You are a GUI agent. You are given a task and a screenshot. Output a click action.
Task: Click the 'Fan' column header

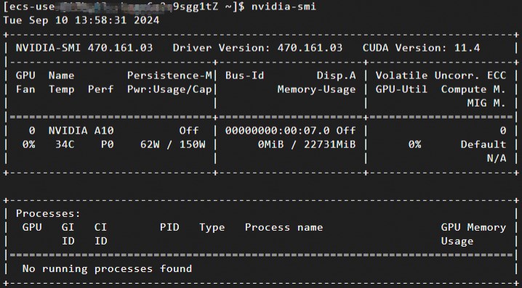[x=25, y=89]
